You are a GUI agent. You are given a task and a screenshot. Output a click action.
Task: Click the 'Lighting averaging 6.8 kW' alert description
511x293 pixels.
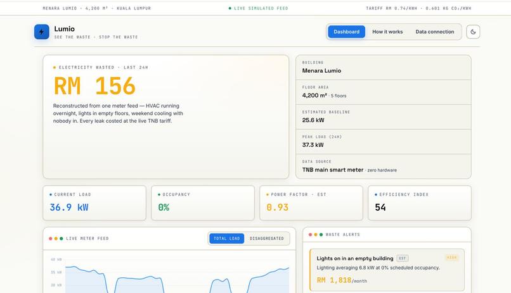378,268
